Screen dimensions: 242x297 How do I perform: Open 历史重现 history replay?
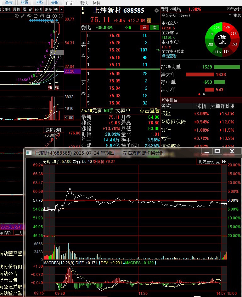(x=206, y=162)
